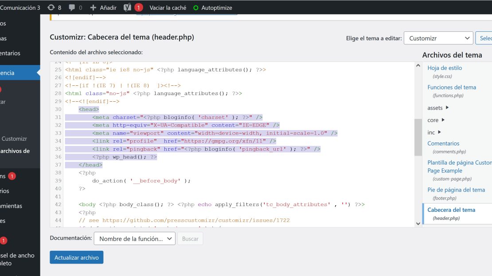
Task: Click the meta charset line 31
Action: point(177,117)
